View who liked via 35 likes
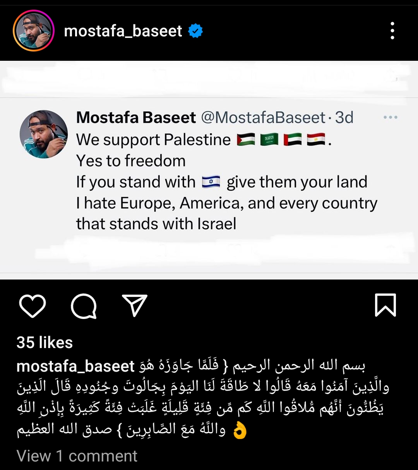This screenshot has height=470, width=418. coord(45,343)
